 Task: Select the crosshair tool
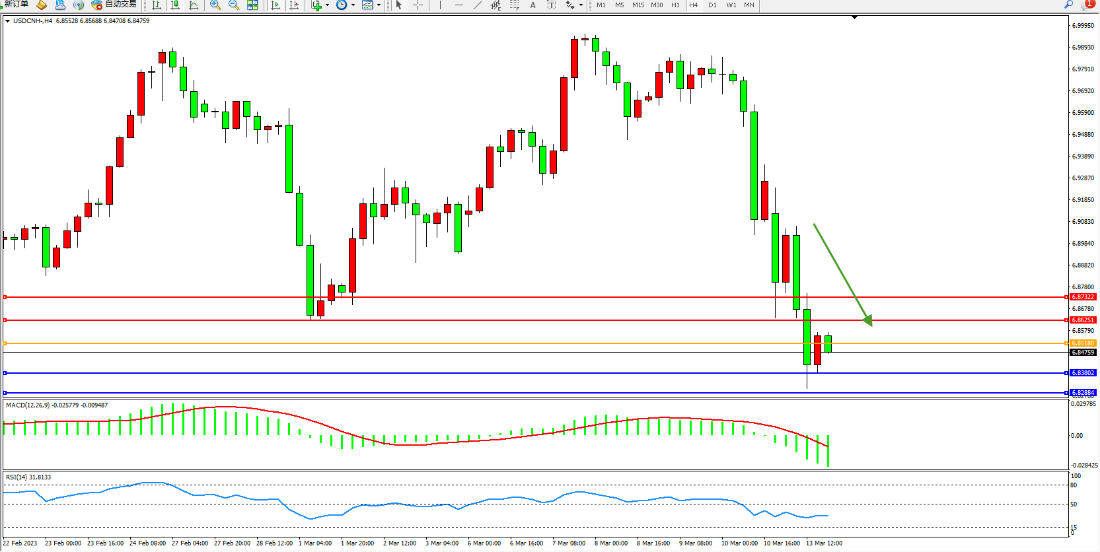418,5
